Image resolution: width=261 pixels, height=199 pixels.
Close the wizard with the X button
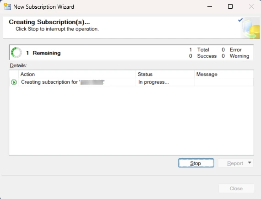click(251, 7)
